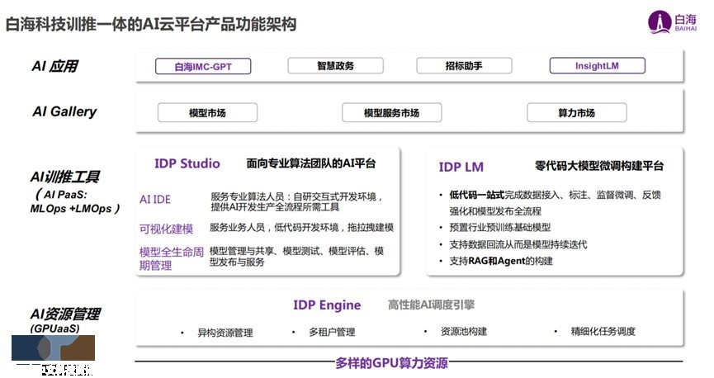This screenshot has width=714, height=378.
Task: Choose the 算力市场 box
Action: [x=576, y=112]
